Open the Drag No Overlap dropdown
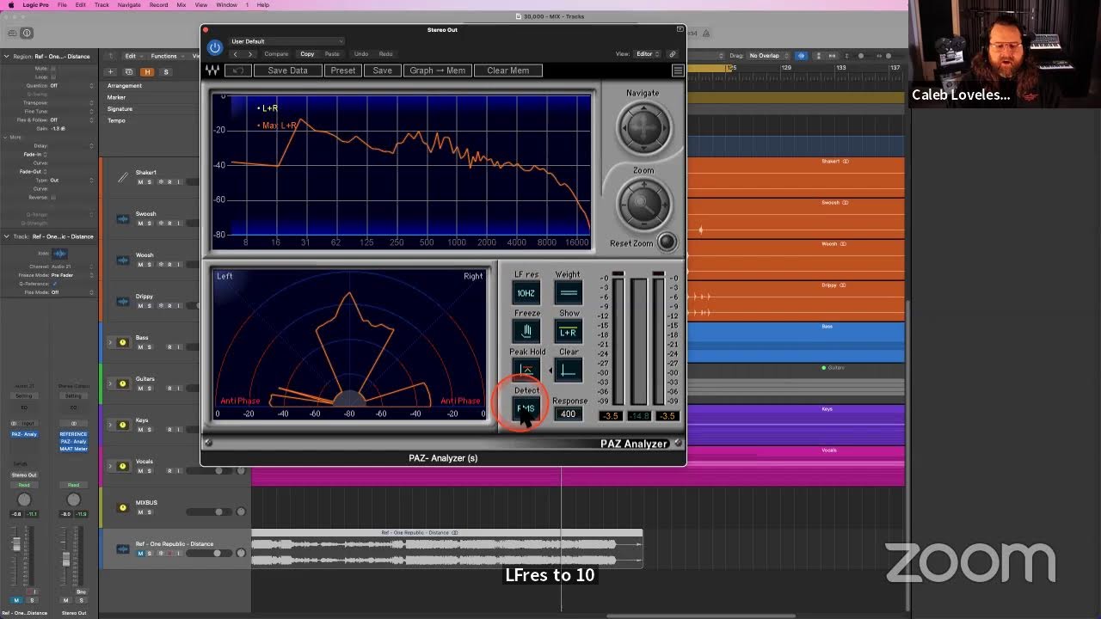The width and height of the screenshot is (1101, 619). [767, 56]
